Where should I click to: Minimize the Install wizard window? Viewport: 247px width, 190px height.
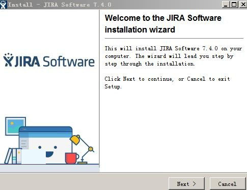tap(226, 5)
